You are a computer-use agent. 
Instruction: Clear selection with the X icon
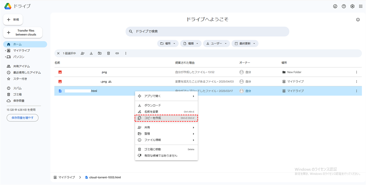click(58, 53)
